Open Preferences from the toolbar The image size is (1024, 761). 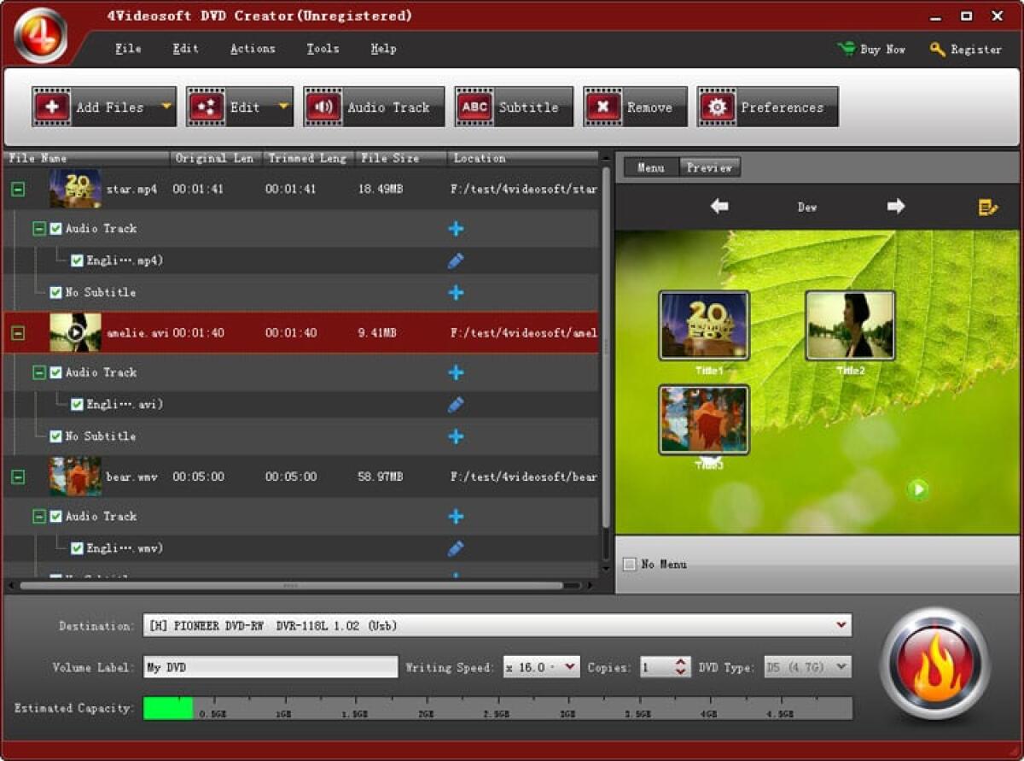(766, 106)
